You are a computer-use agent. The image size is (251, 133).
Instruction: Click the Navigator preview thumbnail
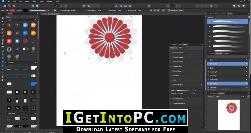[229, 115]
